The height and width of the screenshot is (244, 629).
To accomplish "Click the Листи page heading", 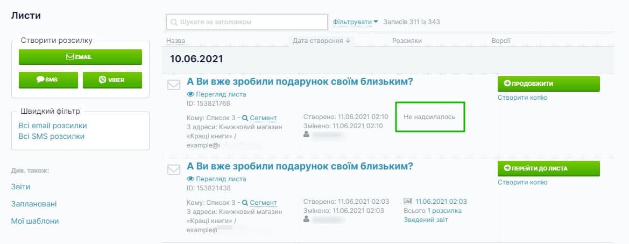I will tap(26, 16).
